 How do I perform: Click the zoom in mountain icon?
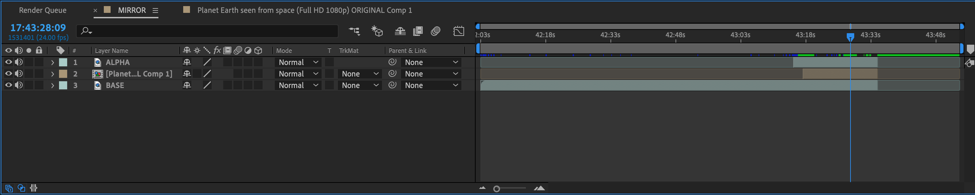539,188
